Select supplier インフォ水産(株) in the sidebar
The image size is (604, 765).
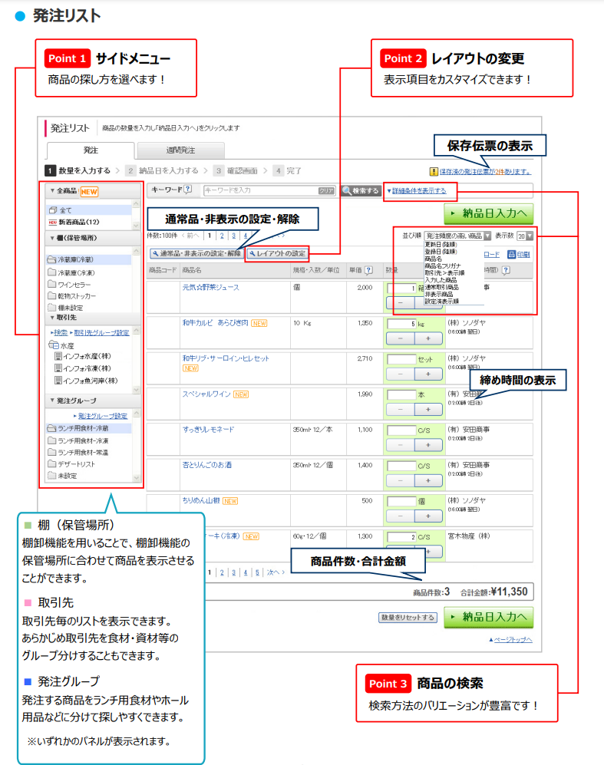pos(86,357)
